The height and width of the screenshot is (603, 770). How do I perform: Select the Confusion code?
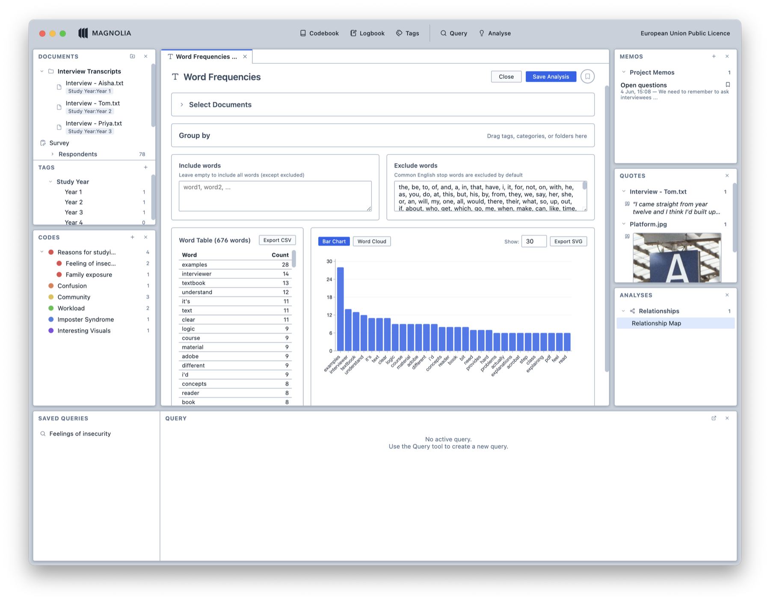point(72,286)
